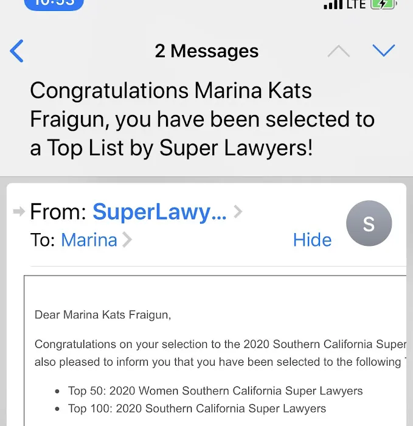Image resolution: width=413 pixels, height=426 pixels.
Task: Tap the LTE network indicator
Action: [357, 4]
